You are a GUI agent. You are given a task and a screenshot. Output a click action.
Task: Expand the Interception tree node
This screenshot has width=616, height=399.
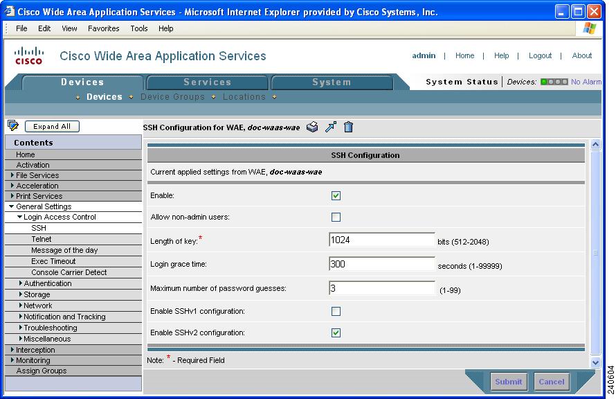point(12,349)
